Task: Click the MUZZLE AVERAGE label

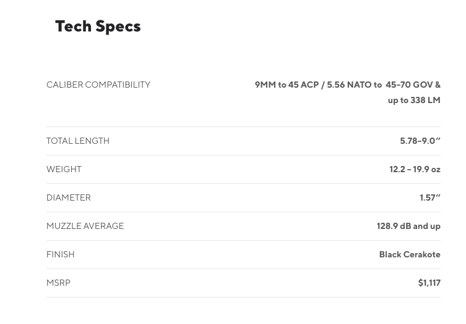Action: coord(85,226)
